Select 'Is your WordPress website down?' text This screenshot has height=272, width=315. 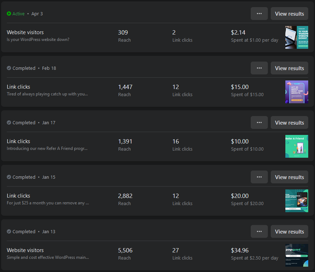pyautogui.click(x=38, y=40)
